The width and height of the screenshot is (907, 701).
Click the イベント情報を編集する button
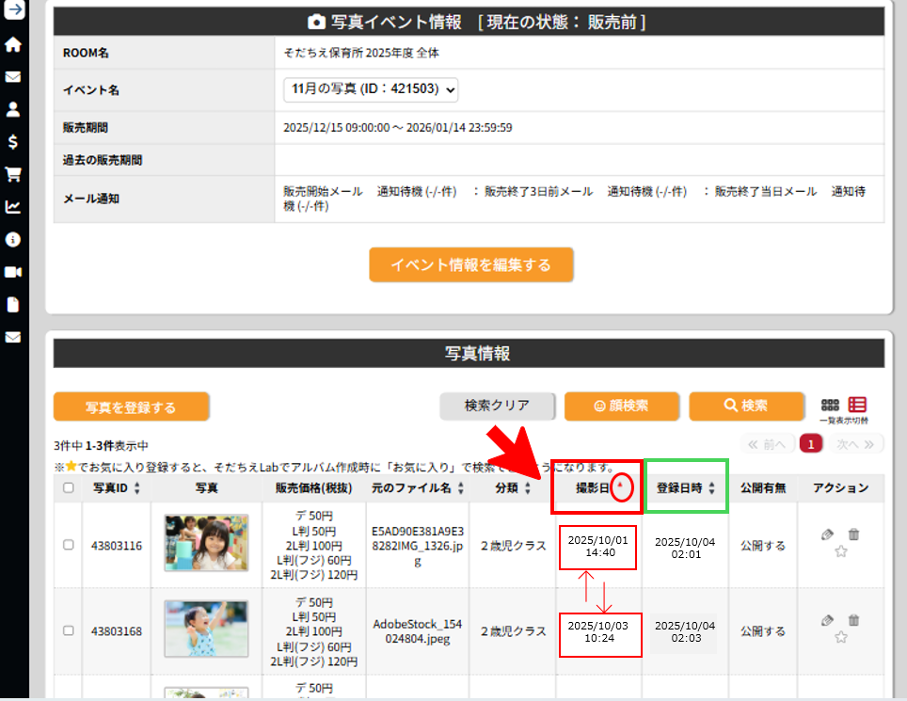[x=470, y=265]
